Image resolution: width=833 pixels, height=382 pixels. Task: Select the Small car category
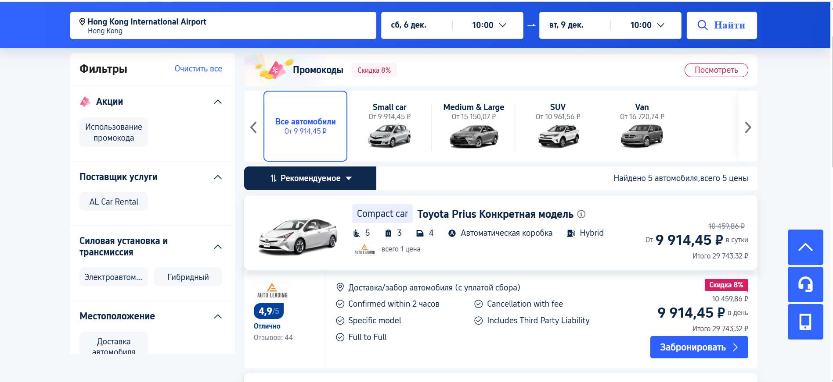pos(389,126)
